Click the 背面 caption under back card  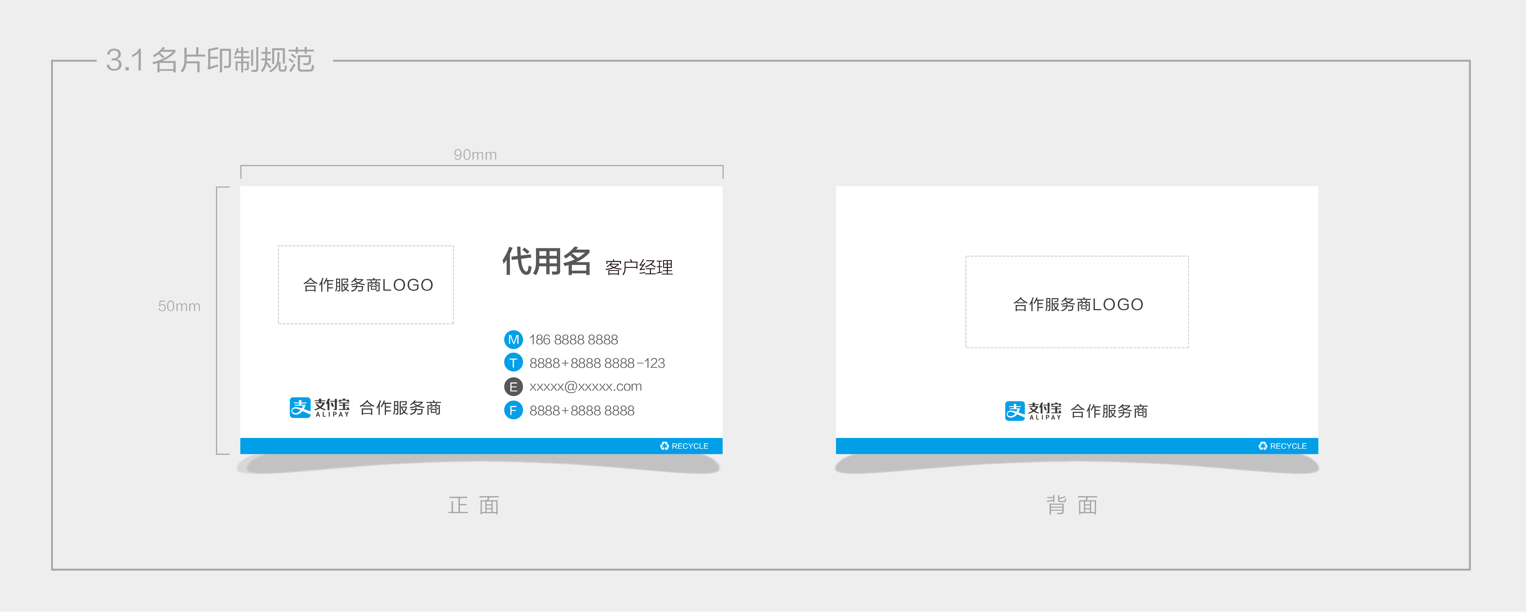pyautogui.click(x=1072, y=505)
